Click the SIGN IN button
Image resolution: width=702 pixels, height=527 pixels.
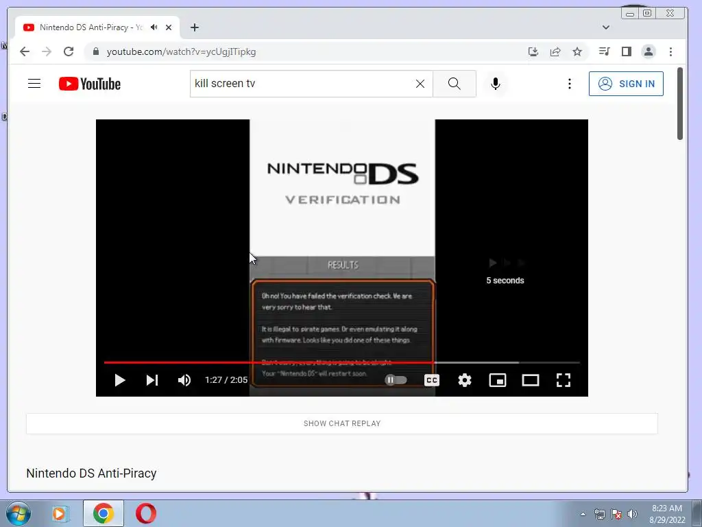626,84
